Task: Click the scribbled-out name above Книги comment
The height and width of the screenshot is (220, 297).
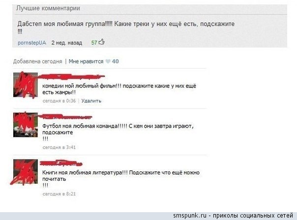Action: coord(61,163)
